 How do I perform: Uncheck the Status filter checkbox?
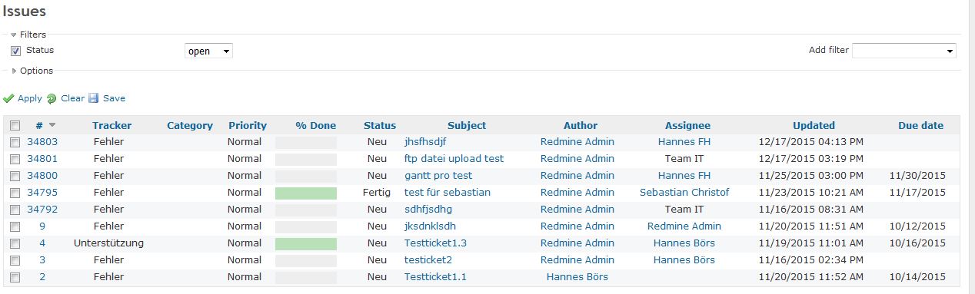tap(15, 51)
